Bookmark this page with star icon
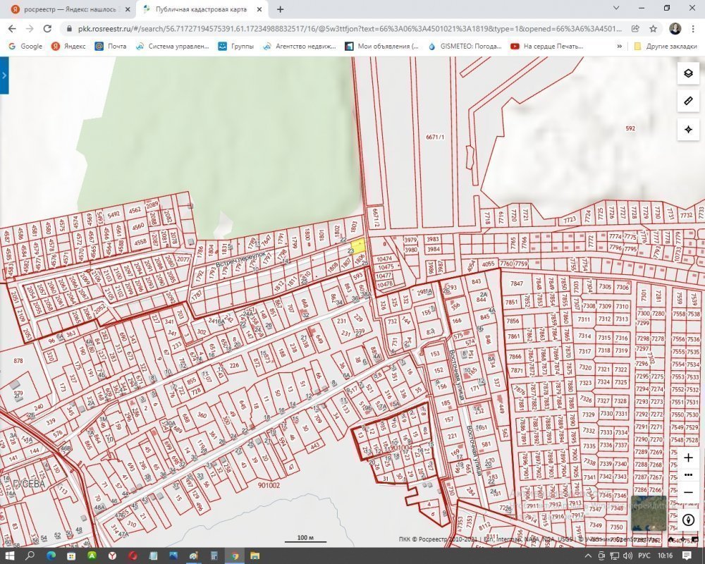 pos(654,29)
